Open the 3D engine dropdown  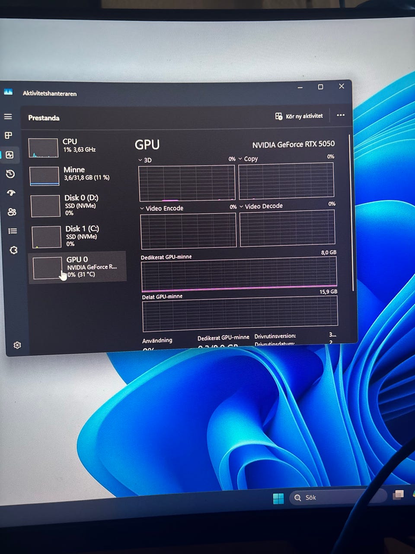[145, 160]
